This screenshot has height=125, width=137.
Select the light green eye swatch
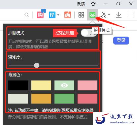(x=64, y=85)
